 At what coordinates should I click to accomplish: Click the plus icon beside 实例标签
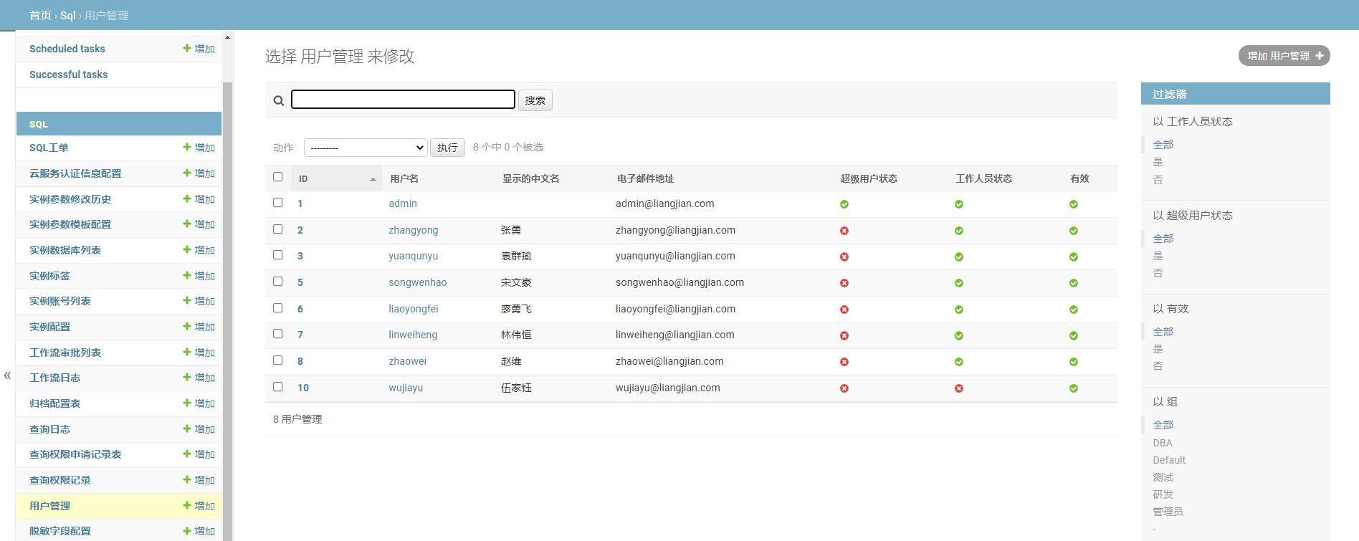[x=187, y=275]
